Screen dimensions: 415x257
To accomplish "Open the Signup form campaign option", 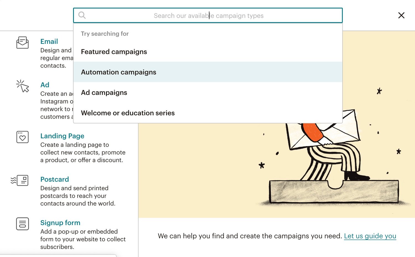I will click(60, 223).
